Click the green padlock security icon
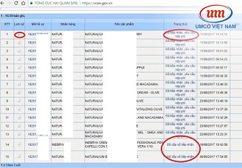 click(31, 3)
